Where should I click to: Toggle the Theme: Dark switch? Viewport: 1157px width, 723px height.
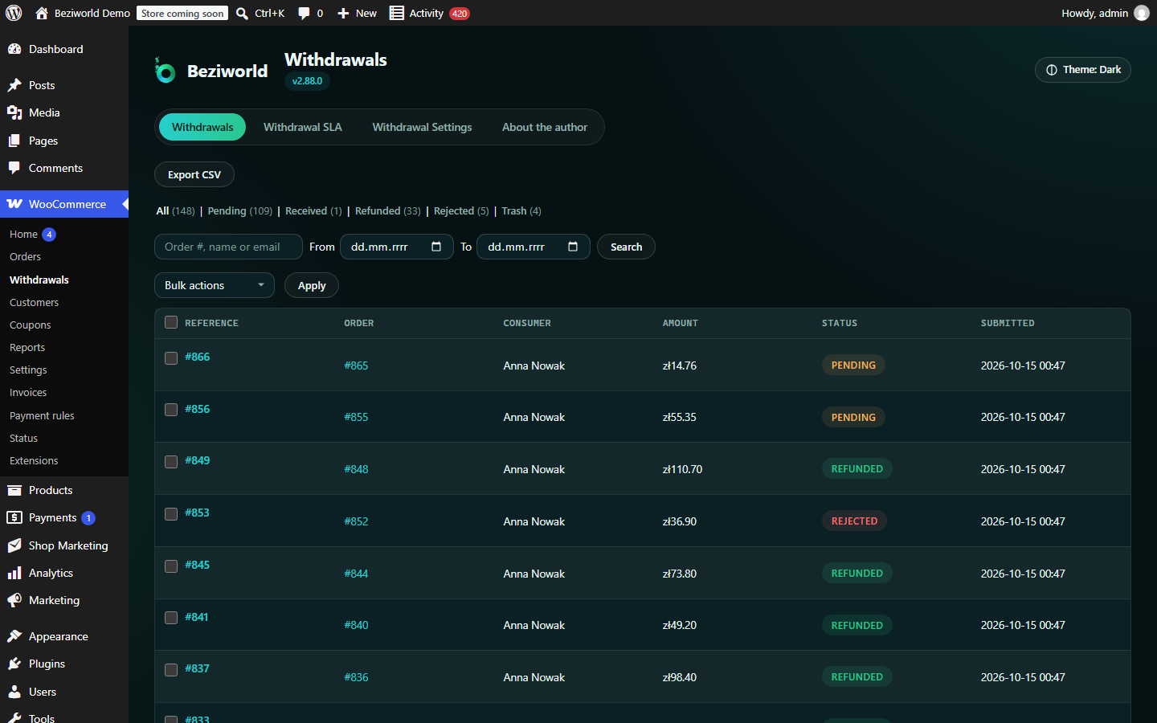(x=1083, y=70)
